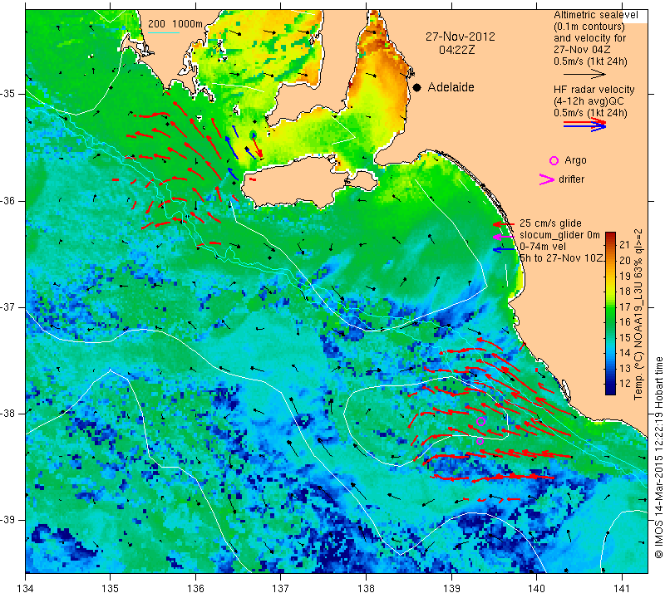The width and height of the screenshot is (665, 598).
Task: Click the 'HF radar velocity' legend heading
Action: pos(594,90)
